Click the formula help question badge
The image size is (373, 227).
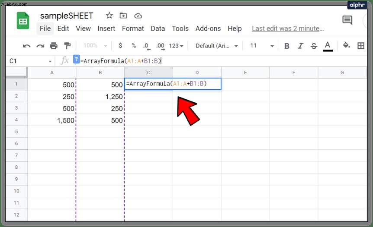pos(76,59)
